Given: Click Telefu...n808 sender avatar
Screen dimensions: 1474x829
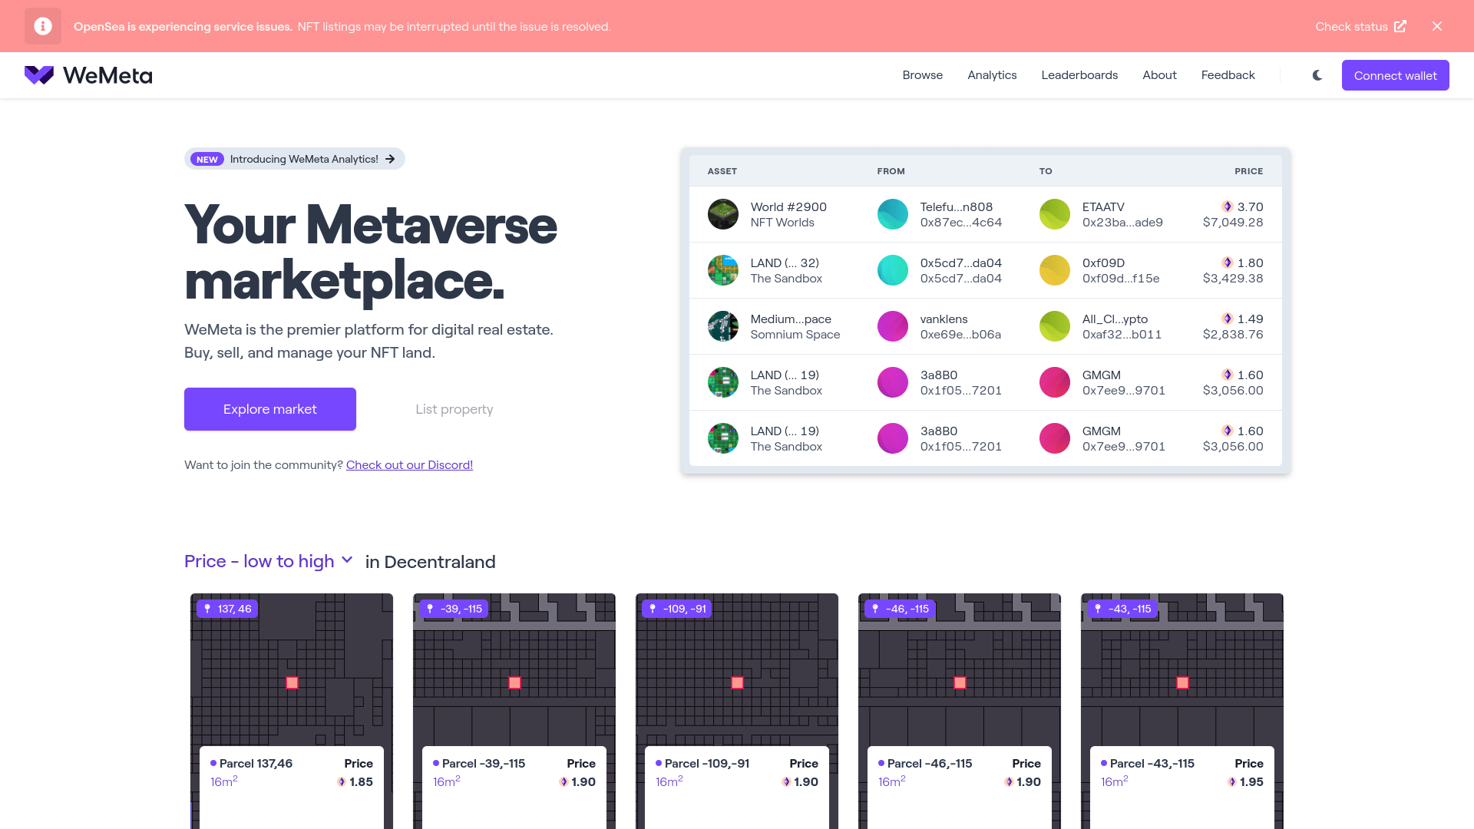Looking at the screenshot, I should [893, 214].
